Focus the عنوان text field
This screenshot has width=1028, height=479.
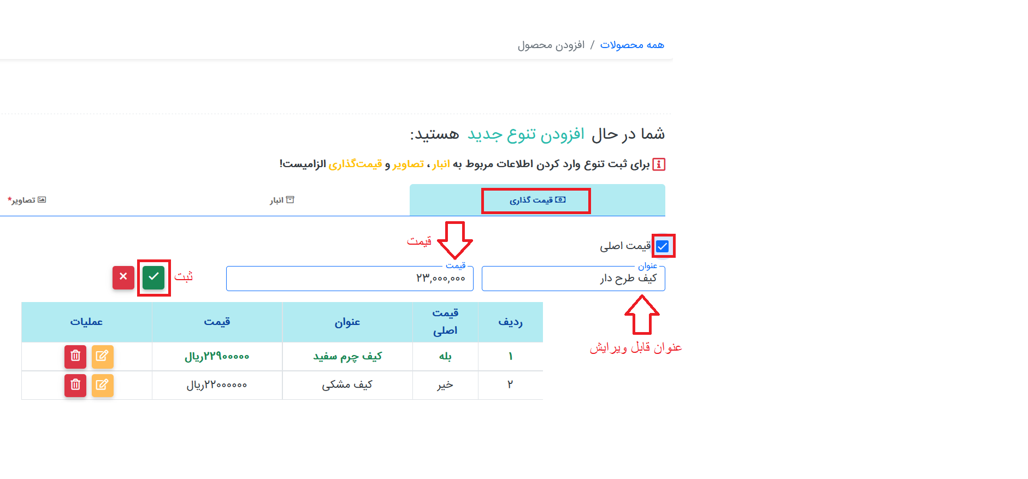(x=573, y=279)
